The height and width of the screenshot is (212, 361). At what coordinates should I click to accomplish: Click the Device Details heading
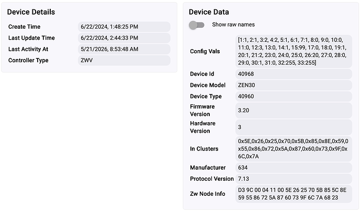click(x=31, y=12)
